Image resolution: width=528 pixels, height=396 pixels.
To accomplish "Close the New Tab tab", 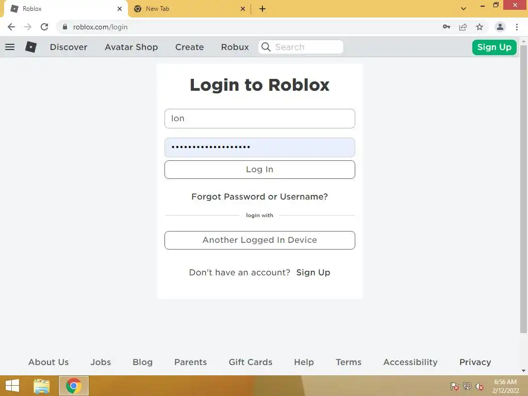I will pyautogui.click(x=243, y=9).
